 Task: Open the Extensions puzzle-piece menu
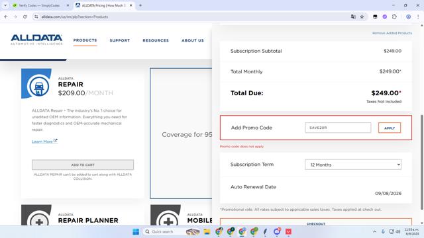coord(394,17)
